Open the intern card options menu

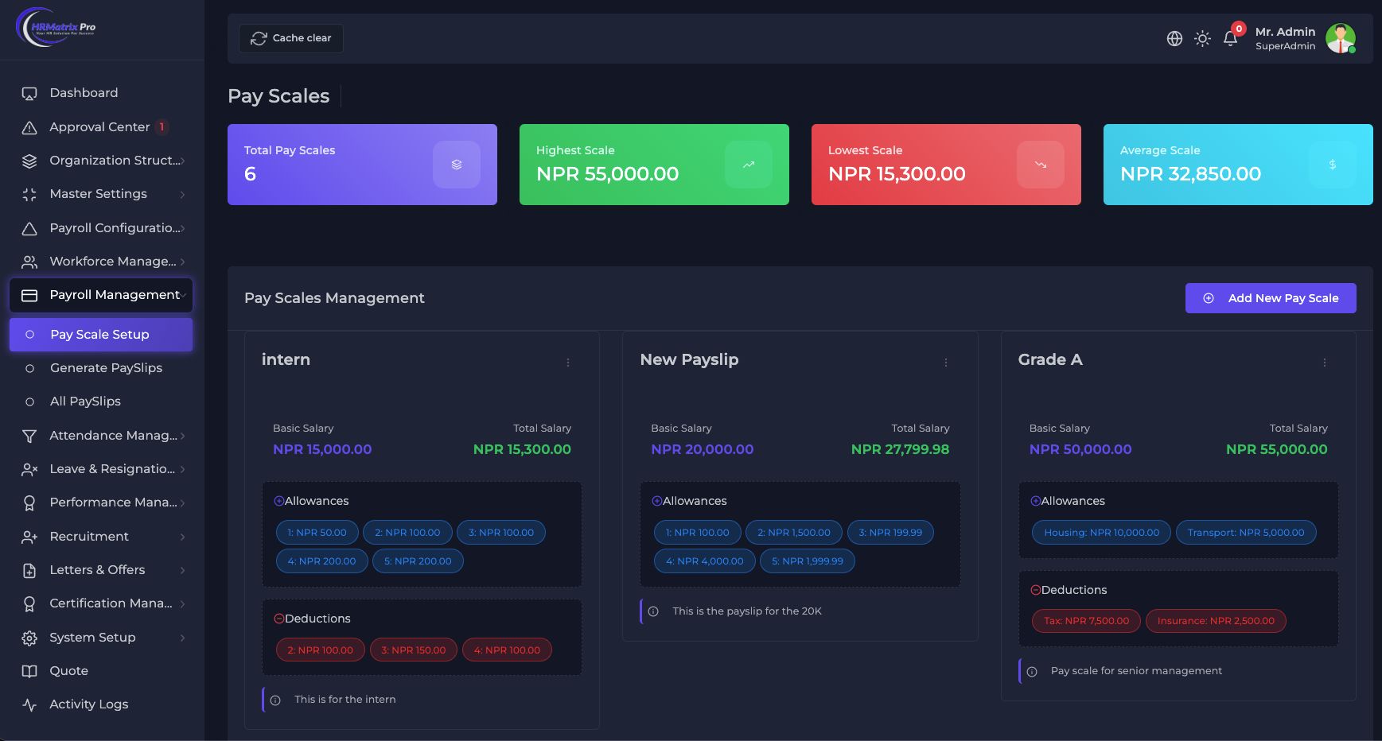568,363
